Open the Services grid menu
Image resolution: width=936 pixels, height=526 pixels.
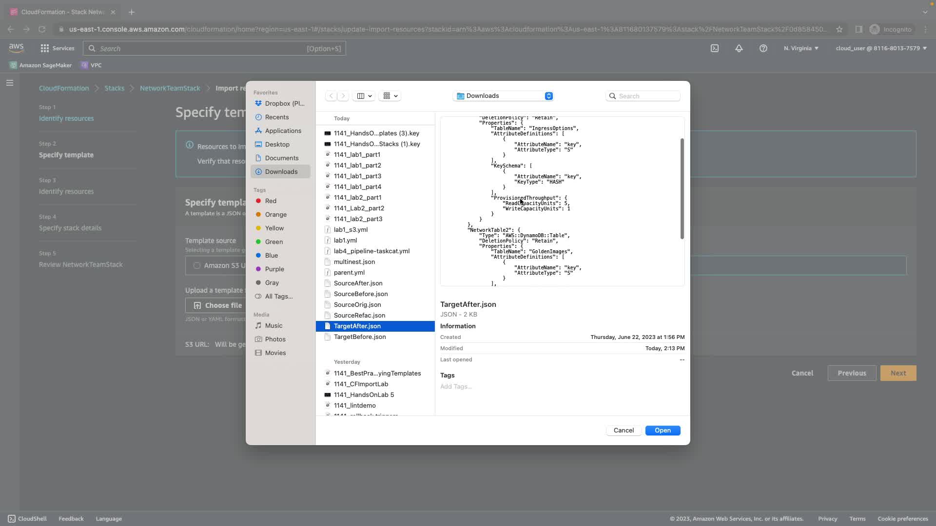pyautogui.click(x=58, y=48)
